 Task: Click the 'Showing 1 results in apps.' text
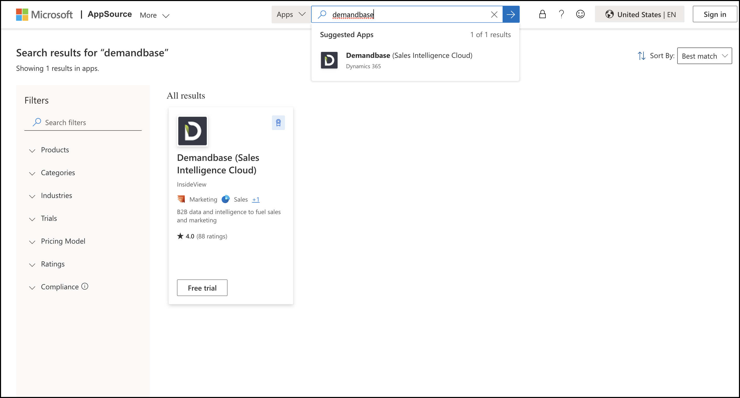click(x=57, y=68)
